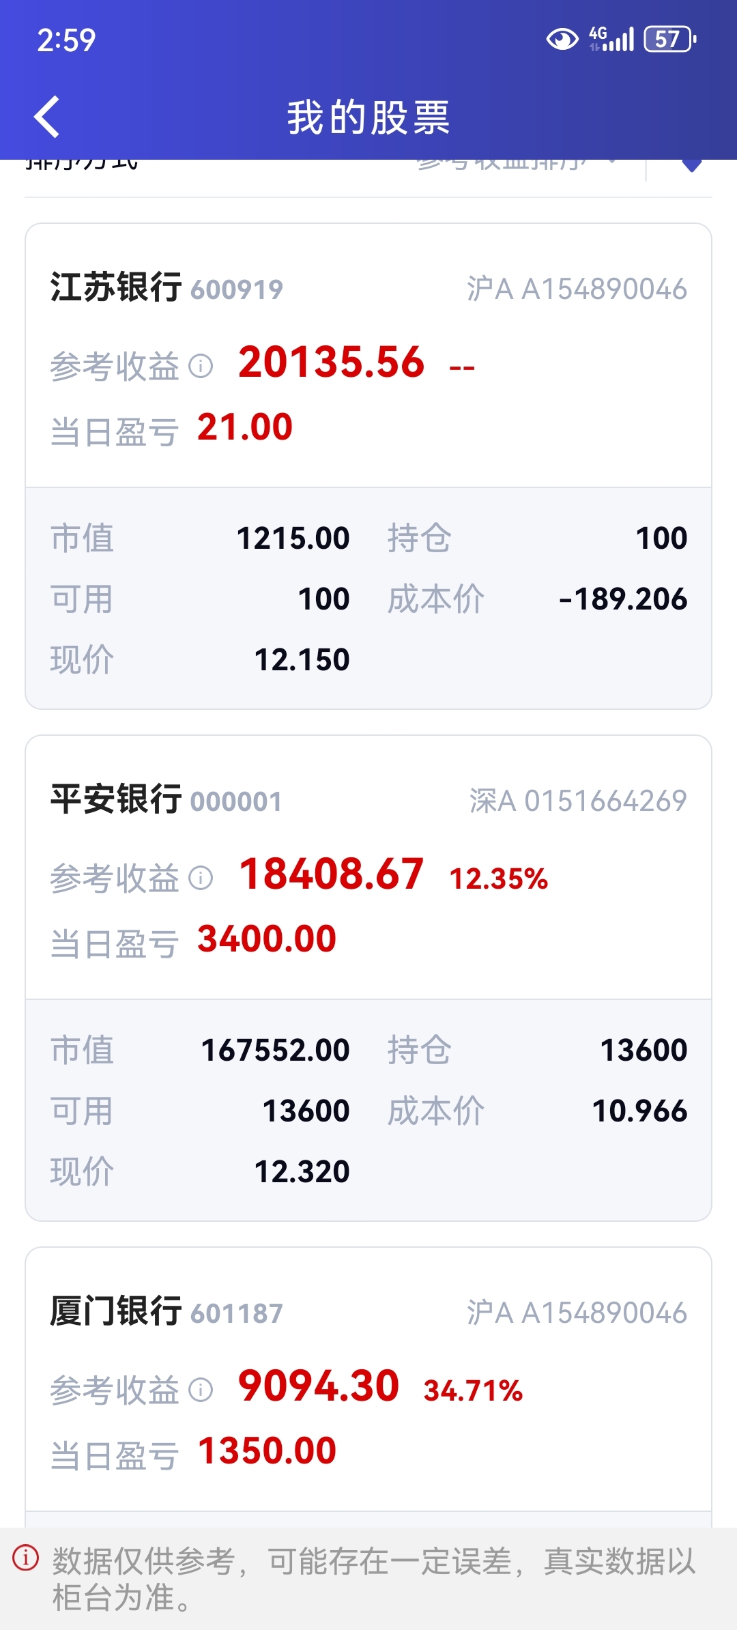
Task: Select the 深A 0151664269 account label
Action: [578, 801]
